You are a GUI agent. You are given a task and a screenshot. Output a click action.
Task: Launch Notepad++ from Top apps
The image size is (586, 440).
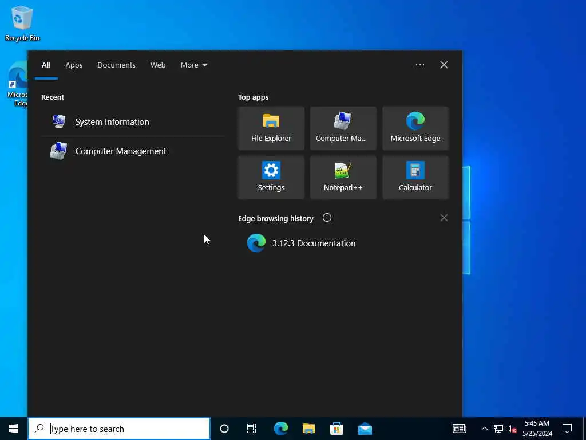343,178
